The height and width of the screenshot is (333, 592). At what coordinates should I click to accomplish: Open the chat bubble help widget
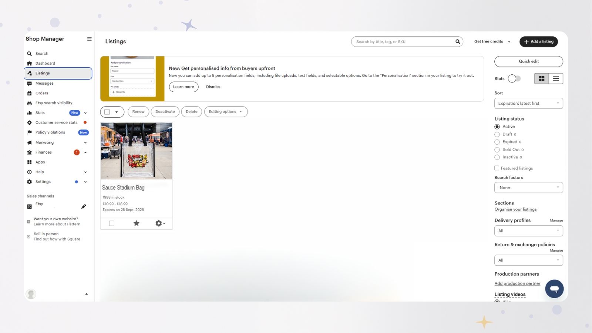tap(554, 289)
